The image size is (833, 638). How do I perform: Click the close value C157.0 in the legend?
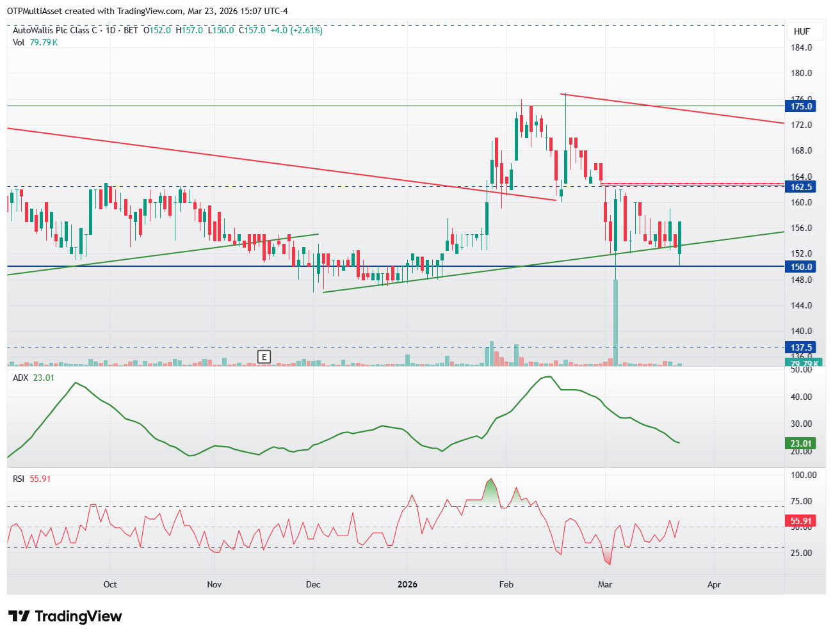point(252,30)
